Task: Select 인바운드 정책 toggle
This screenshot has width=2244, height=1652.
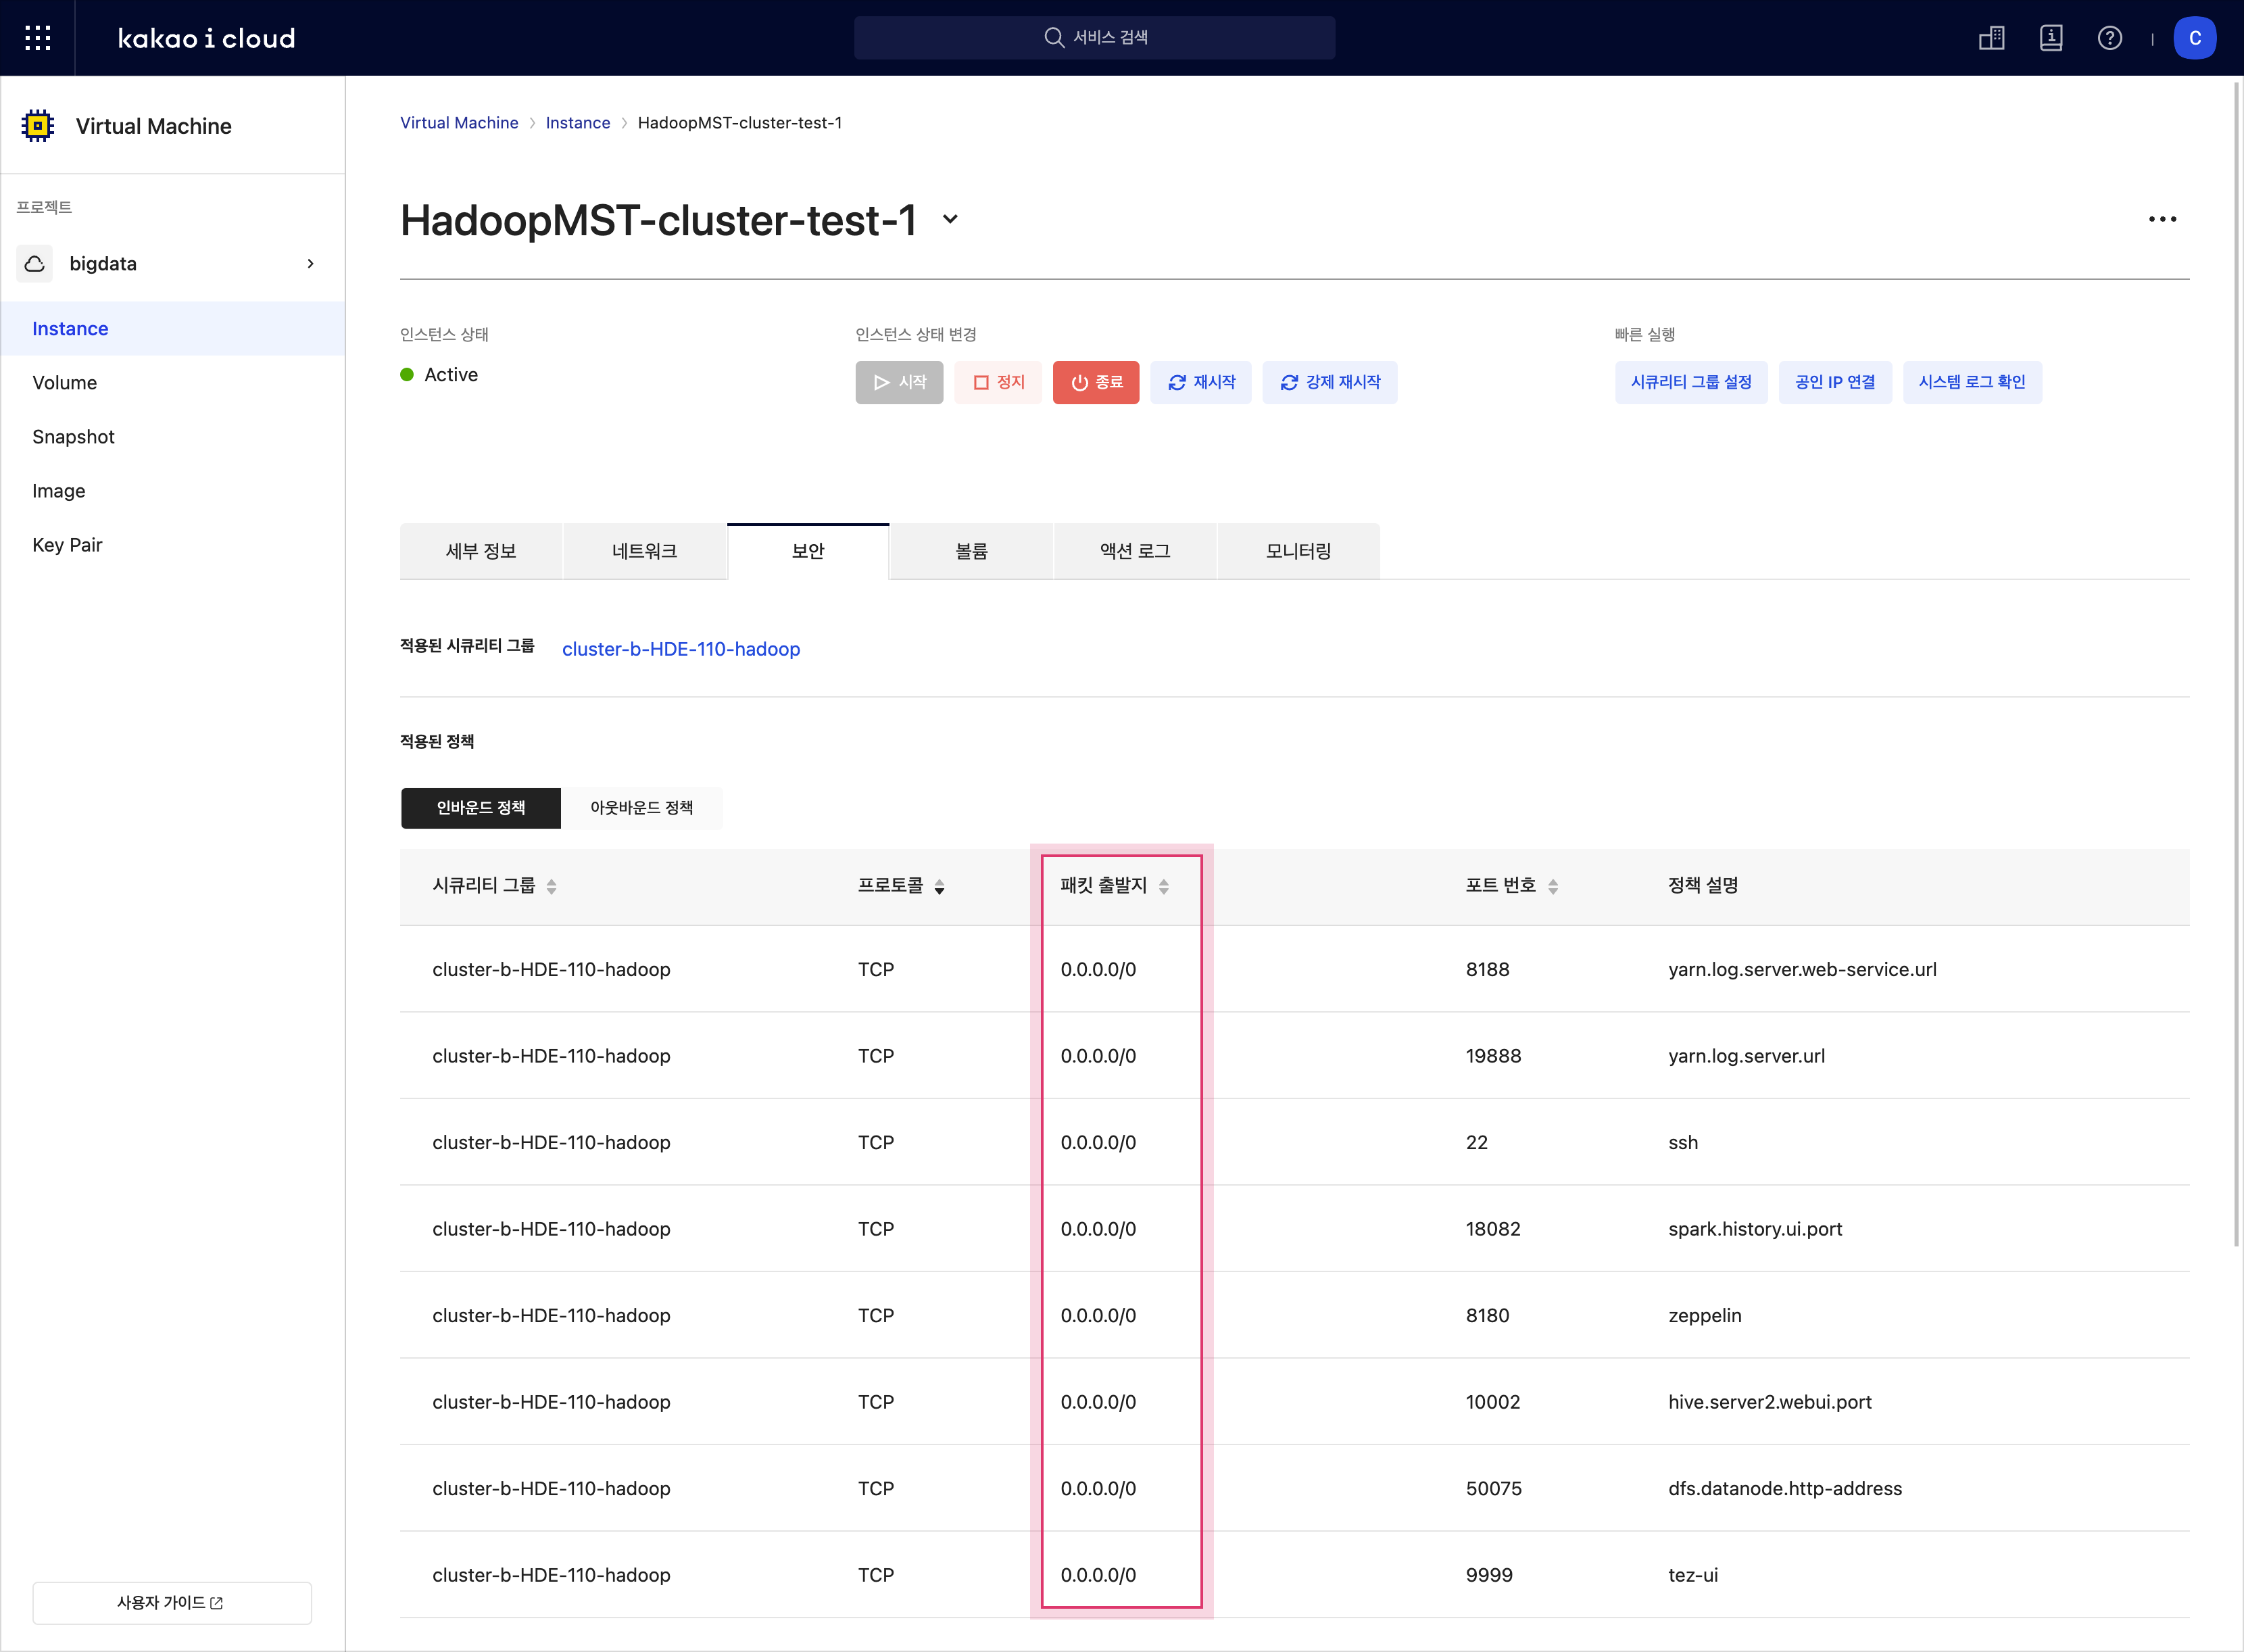Action: click(x=481, y=808)
